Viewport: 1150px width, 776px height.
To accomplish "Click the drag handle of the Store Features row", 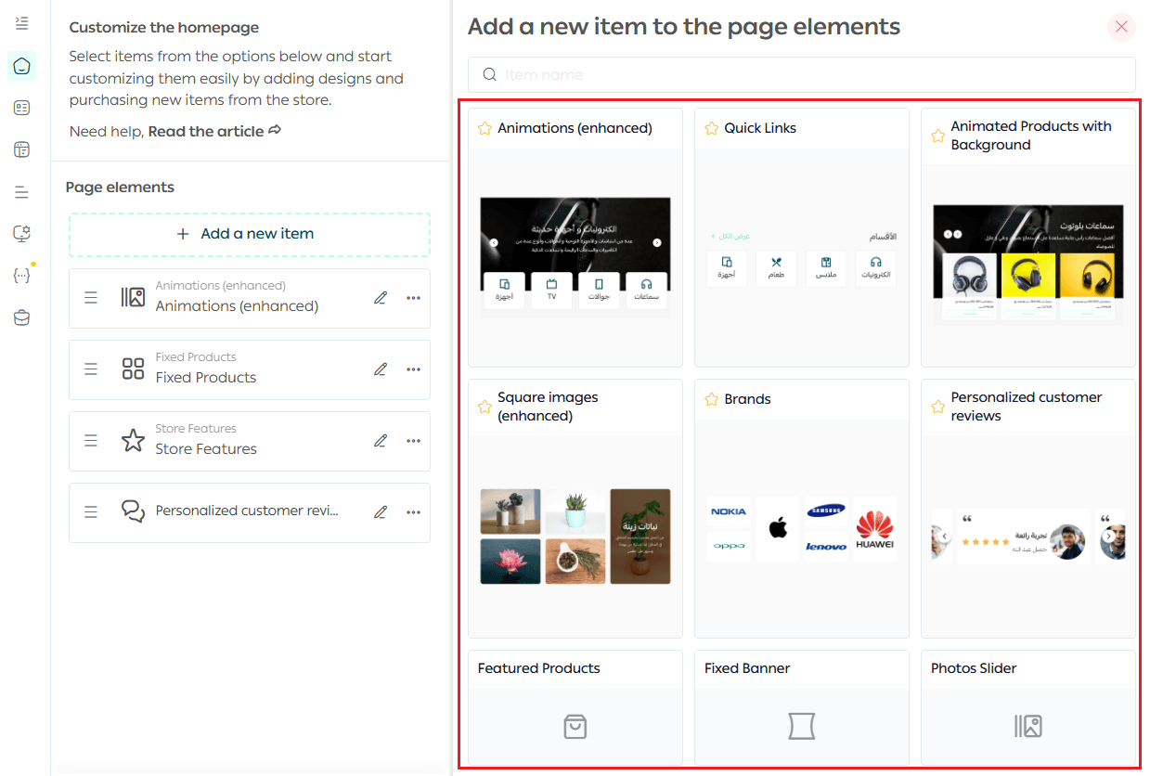I will click(91, 441).
